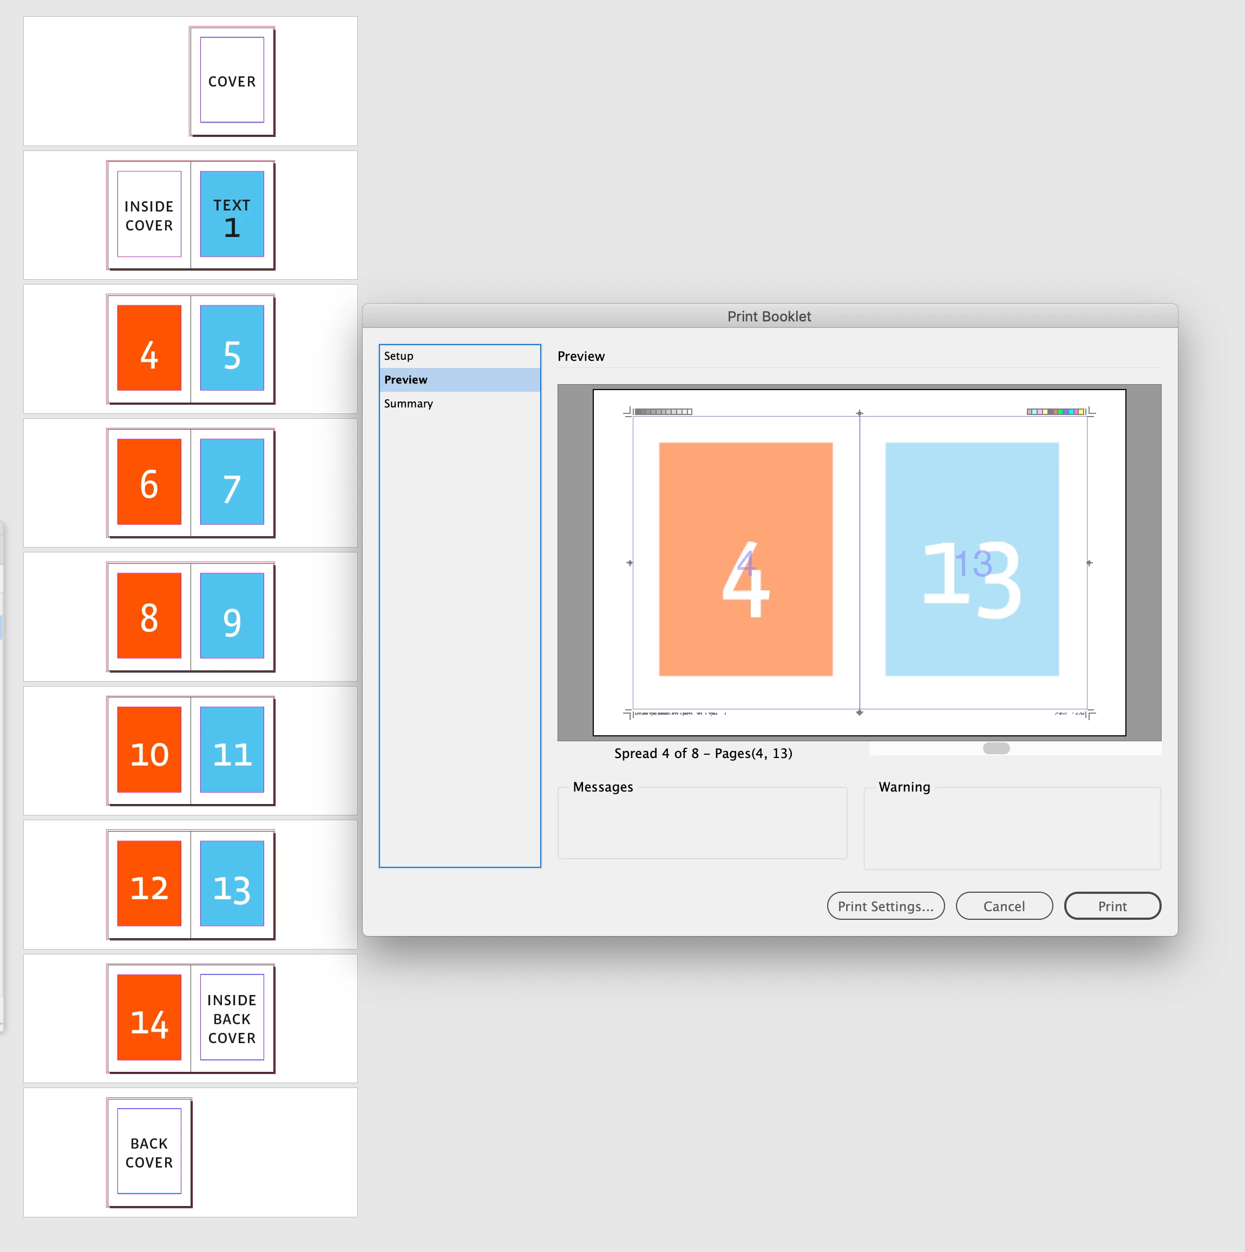Select orange page 14 thumbnail

[x=149, y=1017]
